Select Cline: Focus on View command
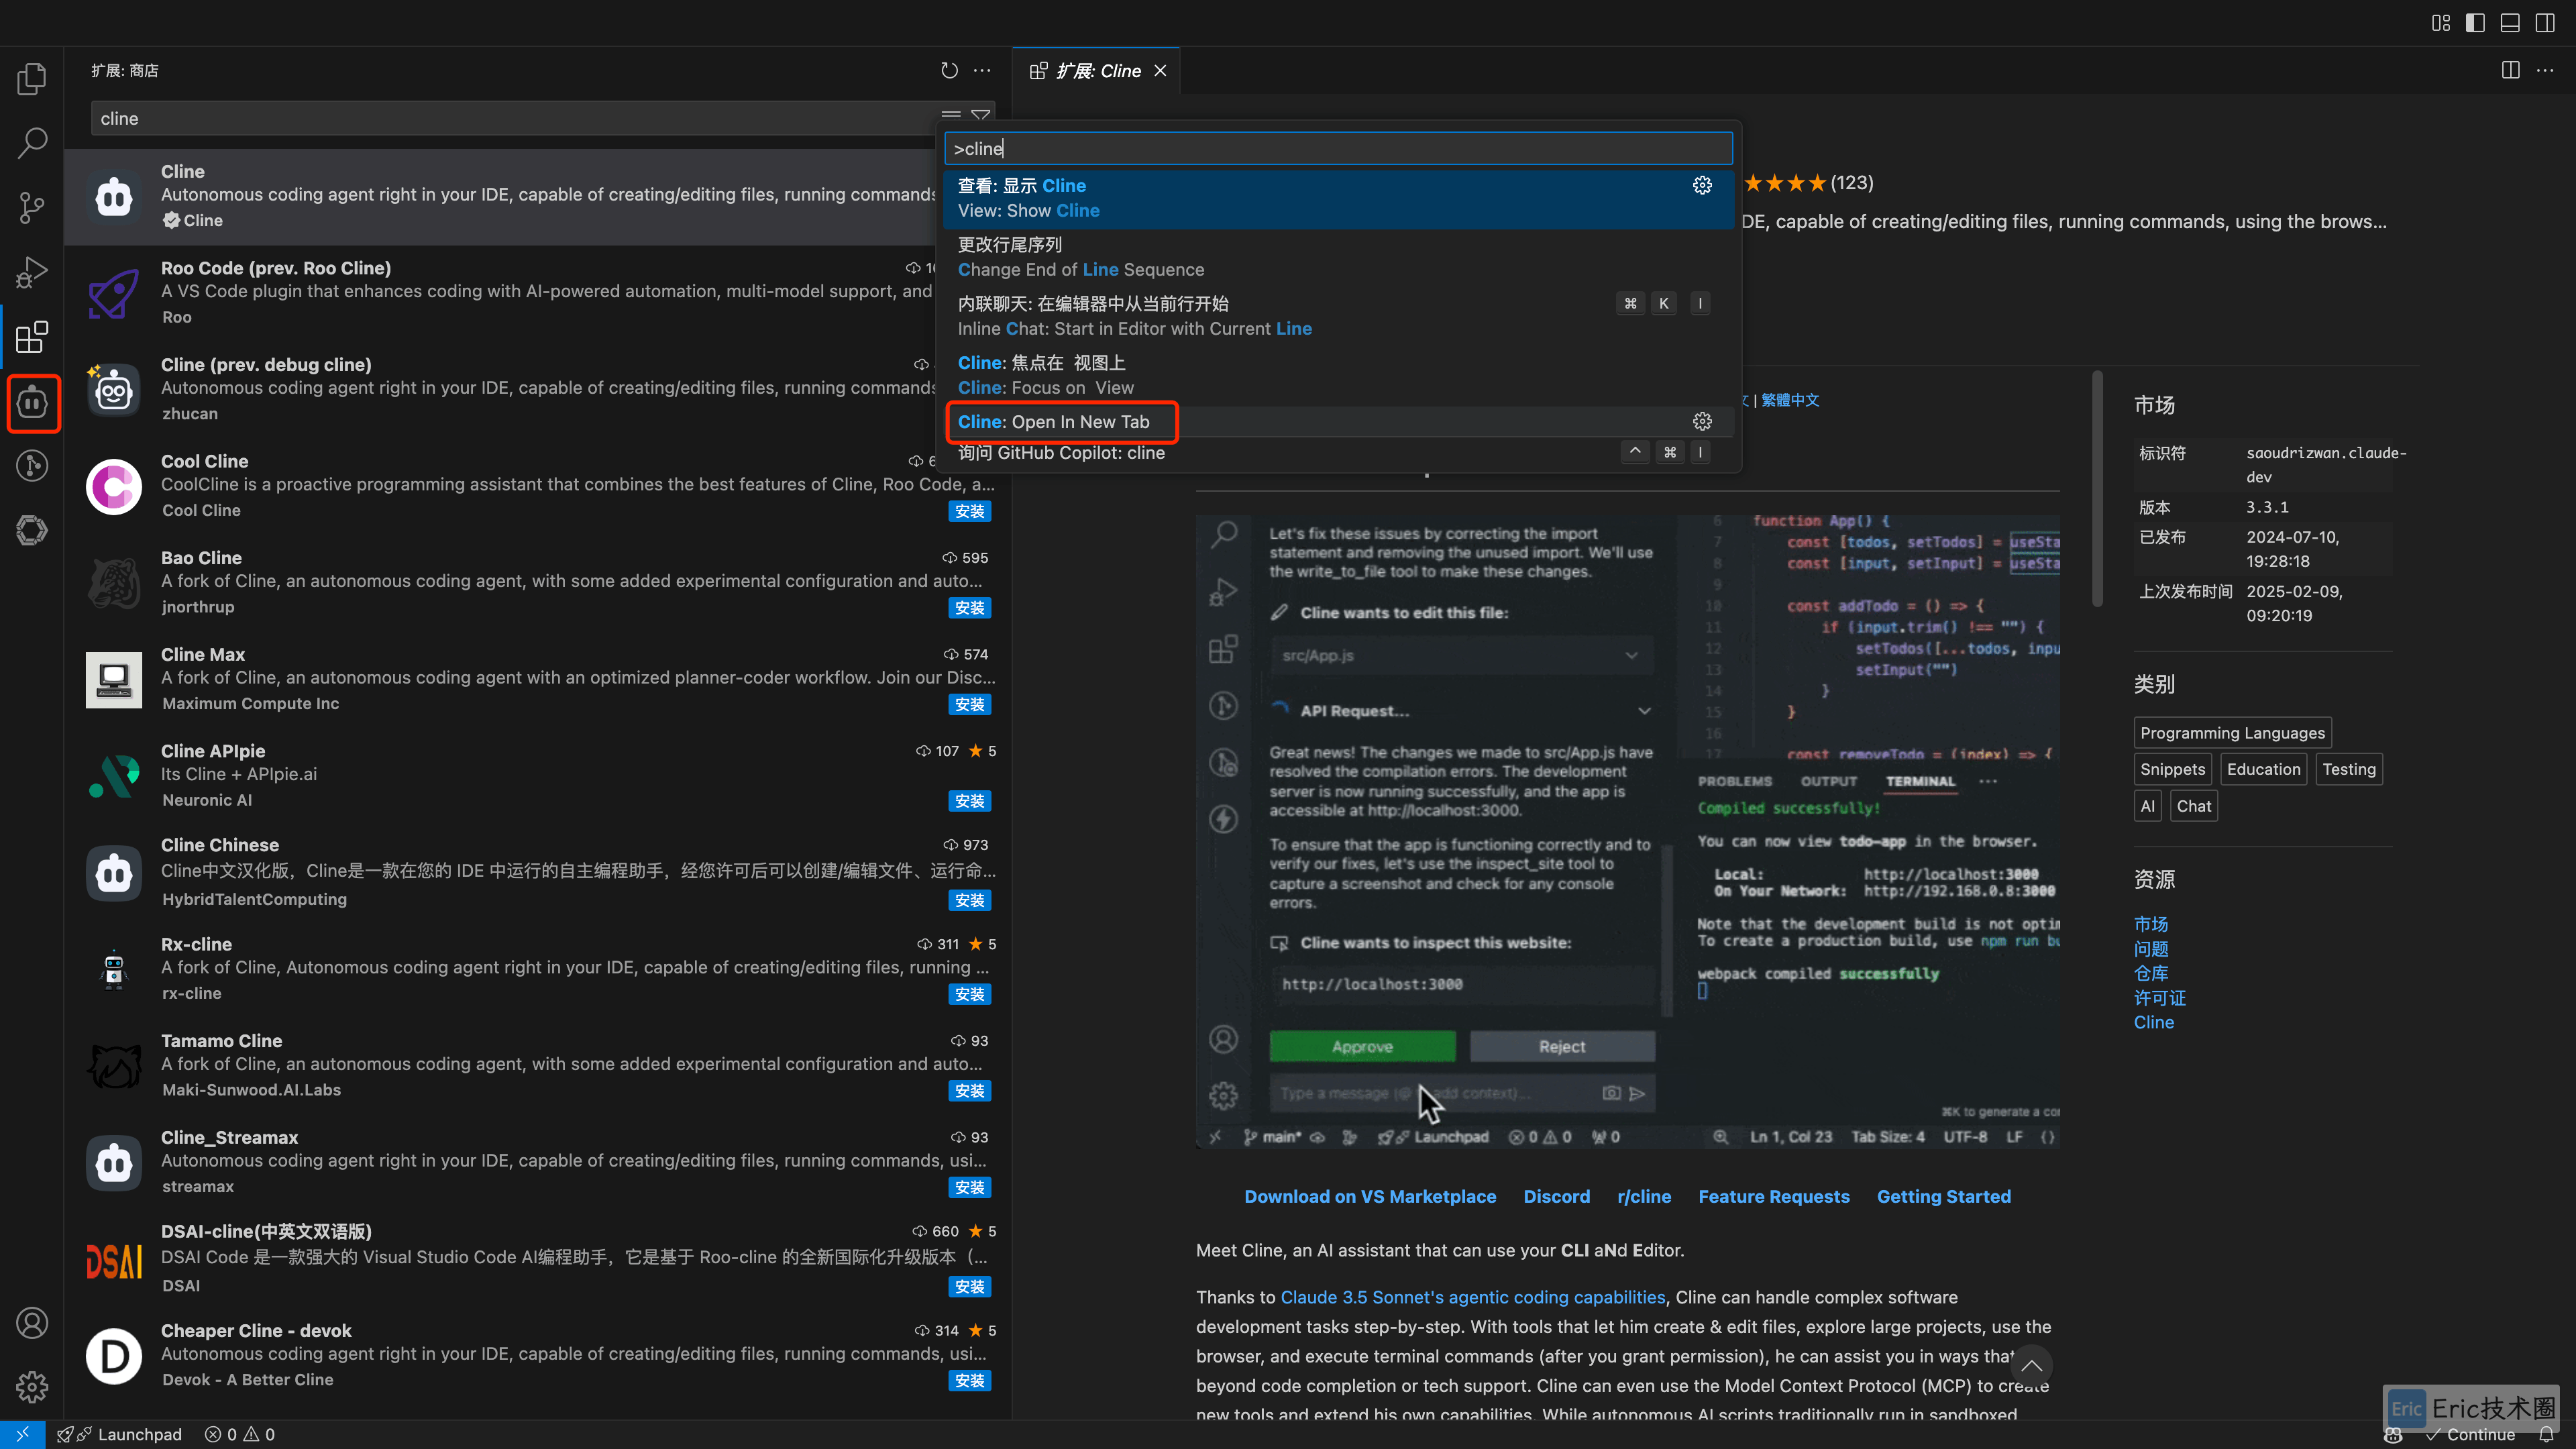The image size is (2576, 1449). 1338,375
